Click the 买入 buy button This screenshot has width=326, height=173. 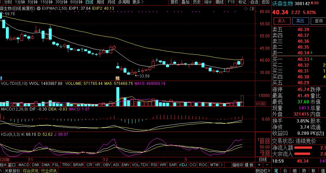[x=282, y=21]
